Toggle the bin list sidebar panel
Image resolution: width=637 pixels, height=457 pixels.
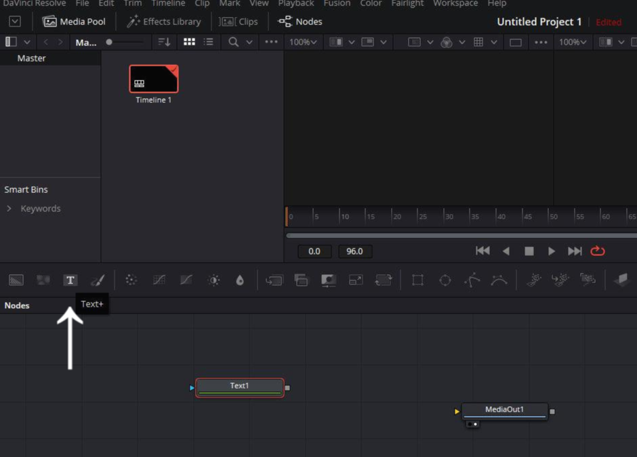click(11, 42)
